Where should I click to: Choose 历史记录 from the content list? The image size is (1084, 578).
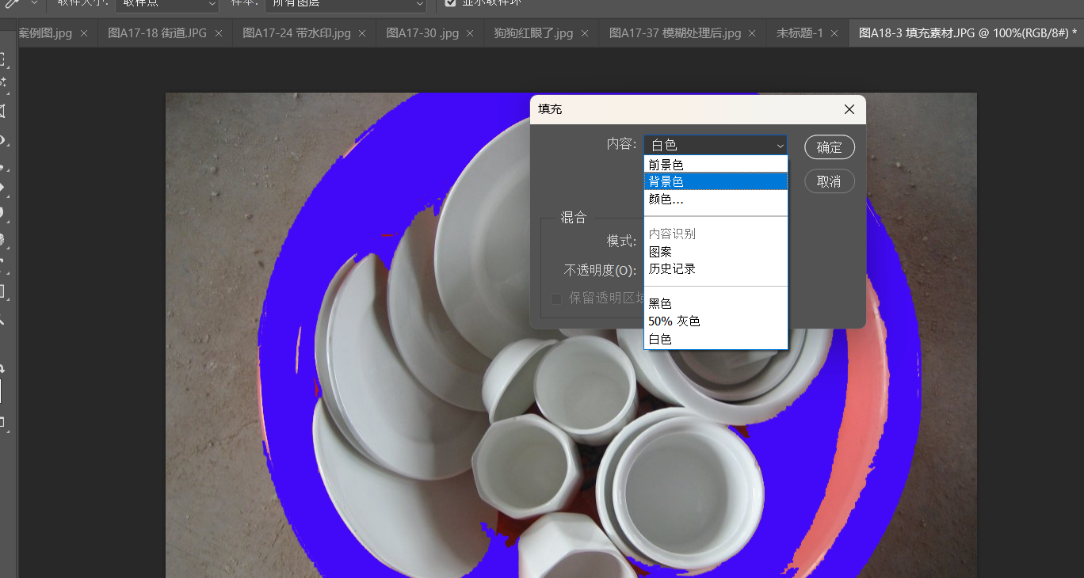coord(716,268)
